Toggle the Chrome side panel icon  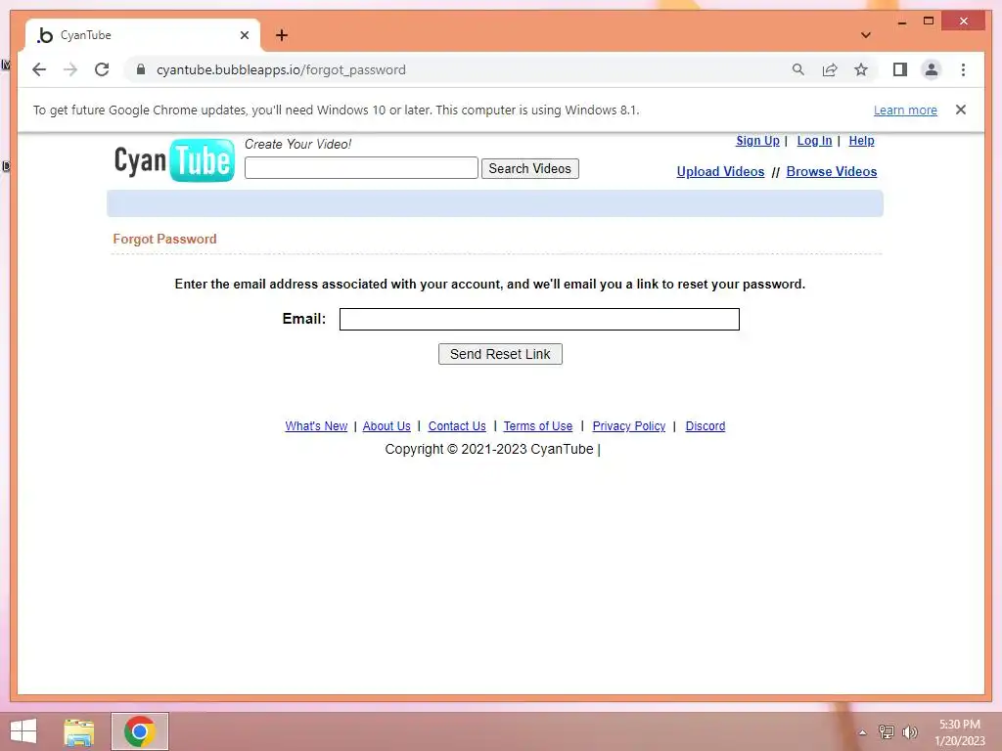[x=900, y=69]
